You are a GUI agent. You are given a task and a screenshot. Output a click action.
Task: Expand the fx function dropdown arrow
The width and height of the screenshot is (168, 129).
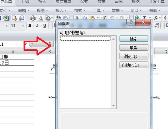(x=160, y=18)
